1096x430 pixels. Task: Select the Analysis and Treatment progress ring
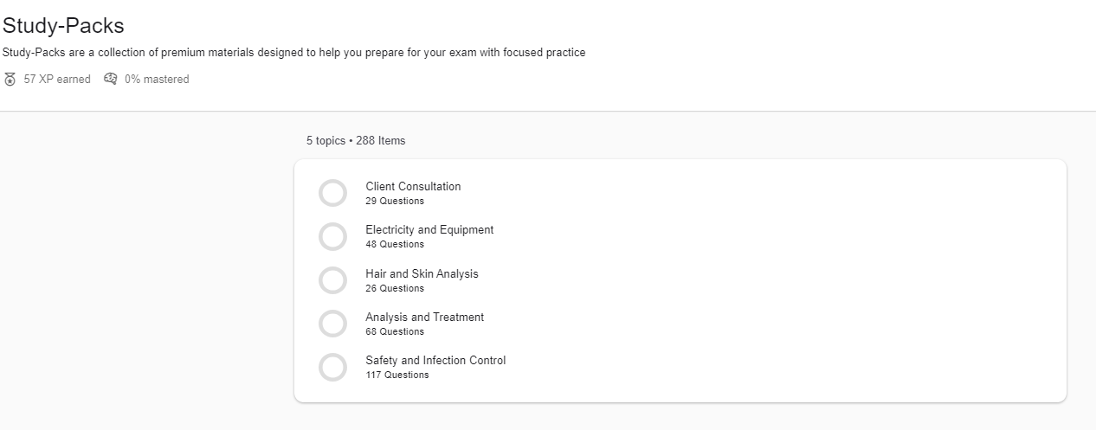pos(332,324)
